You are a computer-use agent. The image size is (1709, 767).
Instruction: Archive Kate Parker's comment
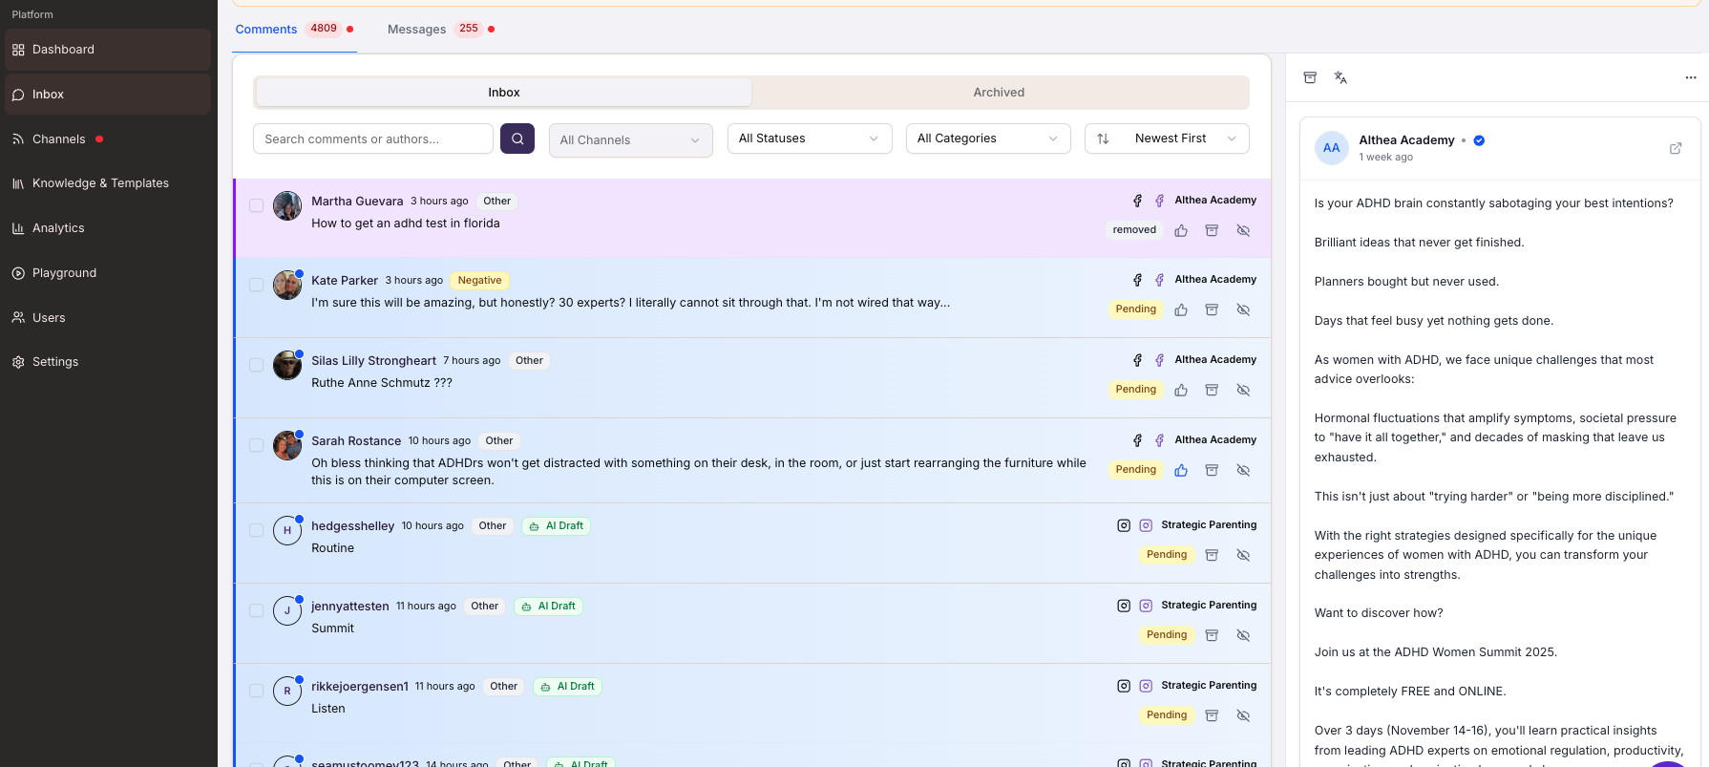(x=1212, y=309)
